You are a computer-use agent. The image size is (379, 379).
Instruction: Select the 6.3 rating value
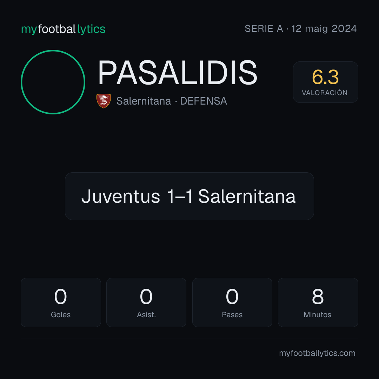pyautogui.click(x=325, y=77)
